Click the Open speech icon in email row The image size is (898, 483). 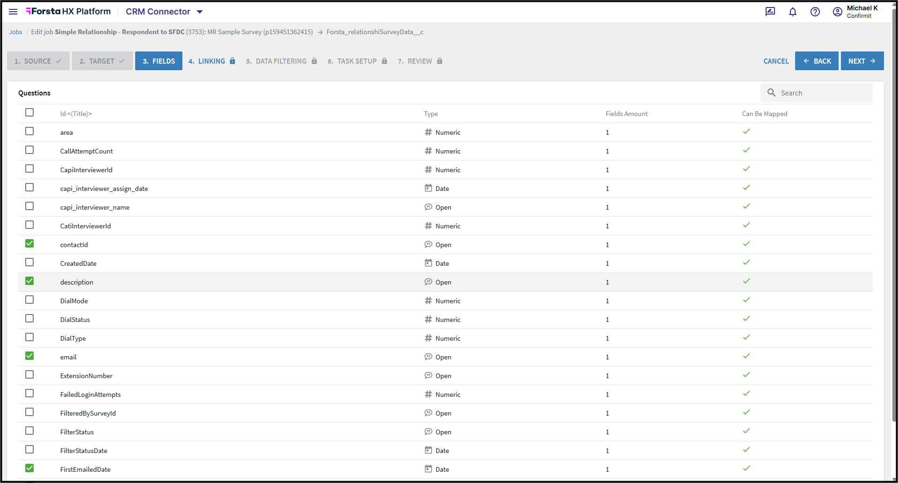tap(428, 357)
